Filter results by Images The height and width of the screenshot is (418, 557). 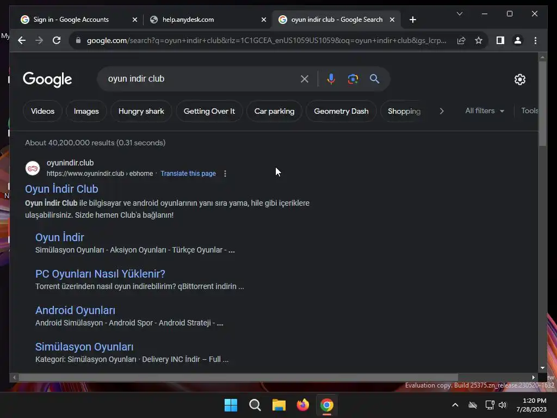[86, 111]
